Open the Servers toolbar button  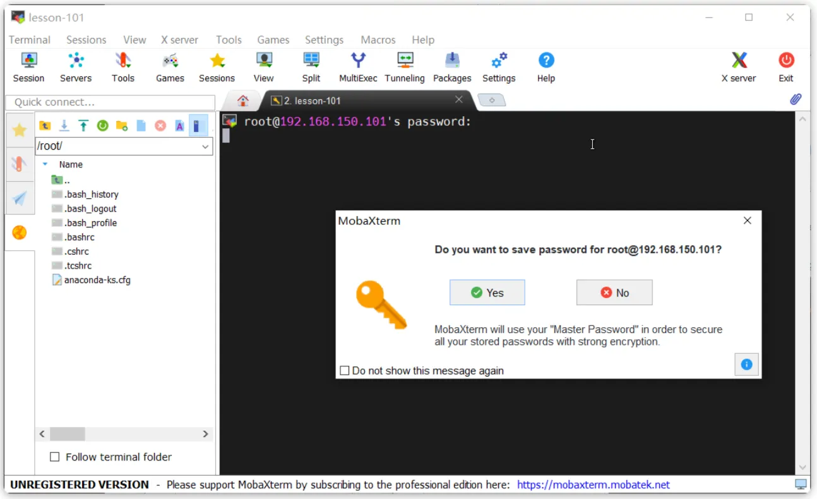pos(76,68)
